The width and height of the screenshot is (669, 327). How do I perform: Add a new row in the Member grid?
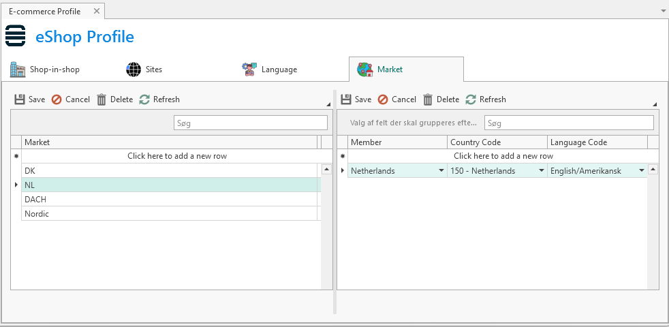[503, 156]
